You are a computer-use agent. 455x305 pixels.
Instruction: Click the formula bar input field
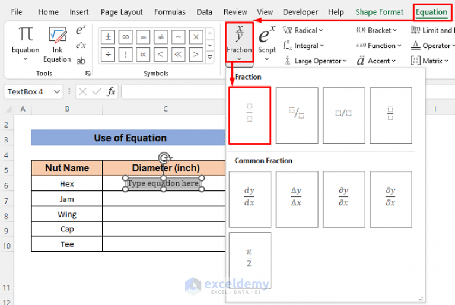click(174, 92)
